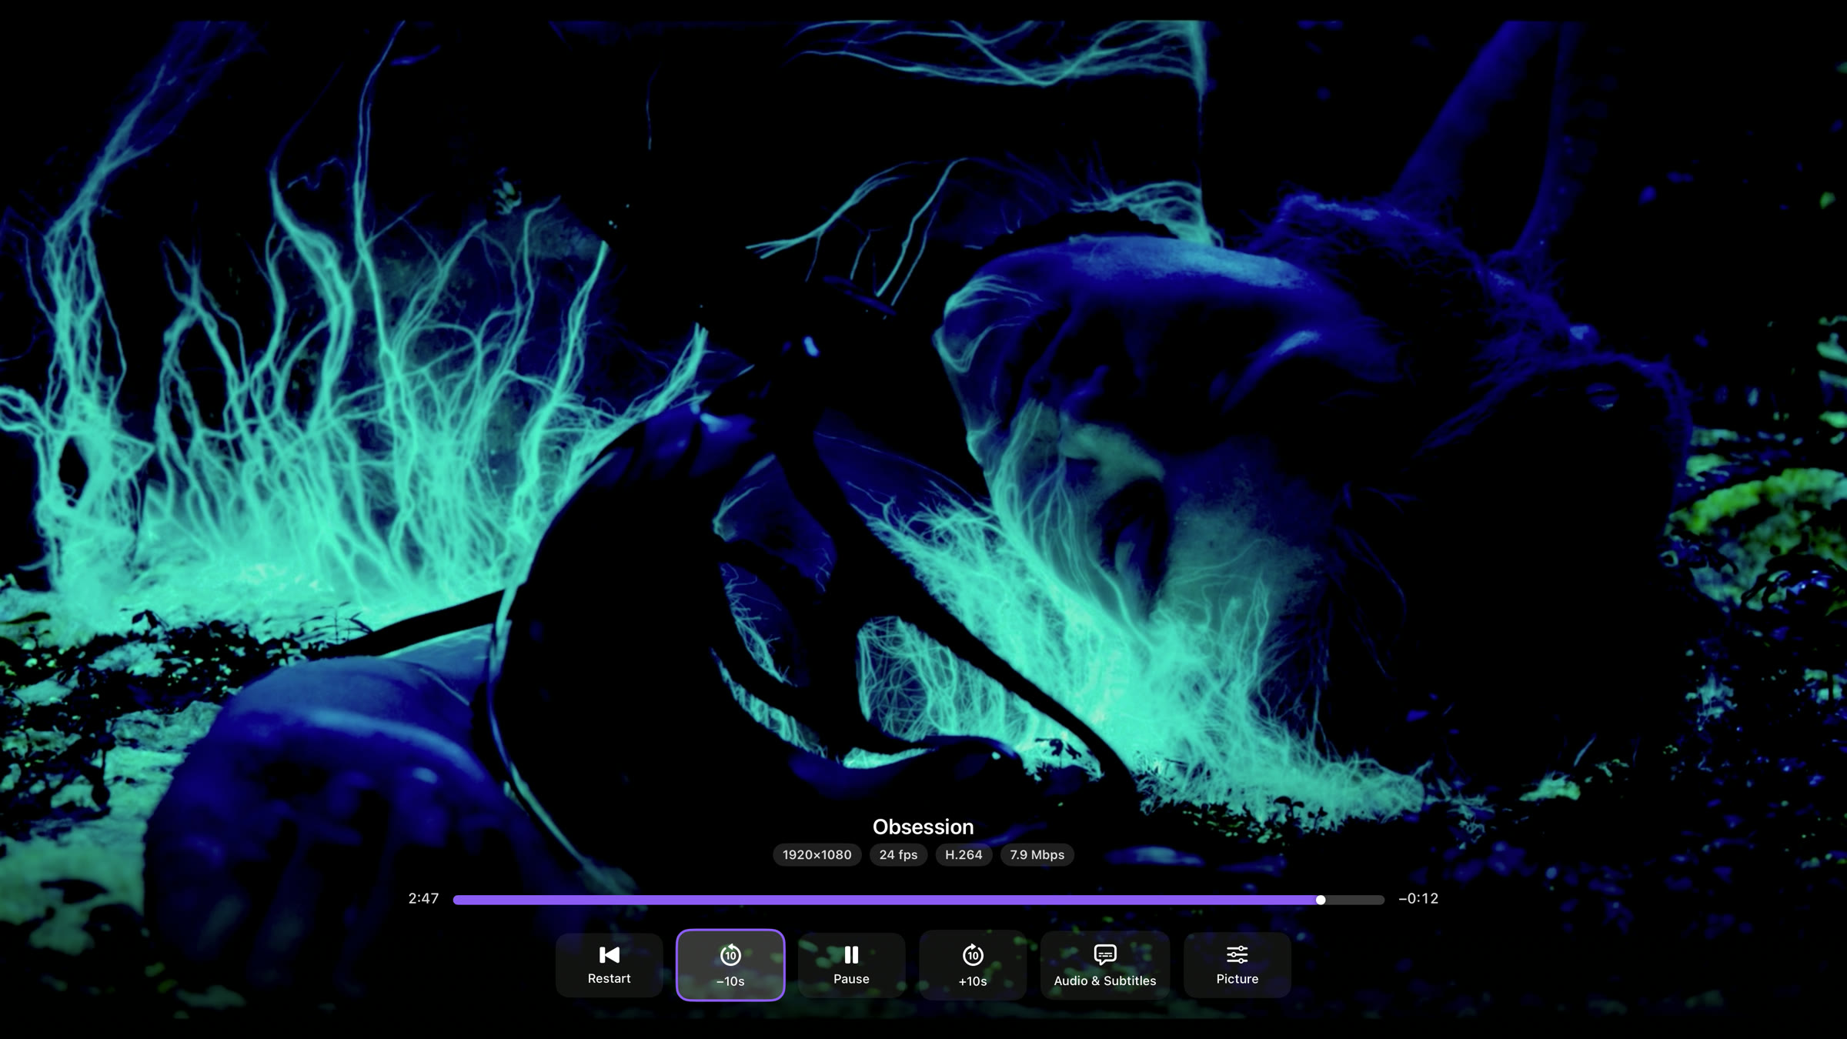Restart the video from the beginning
The width and height of the screenshot is (1847, 1039).
609,965
